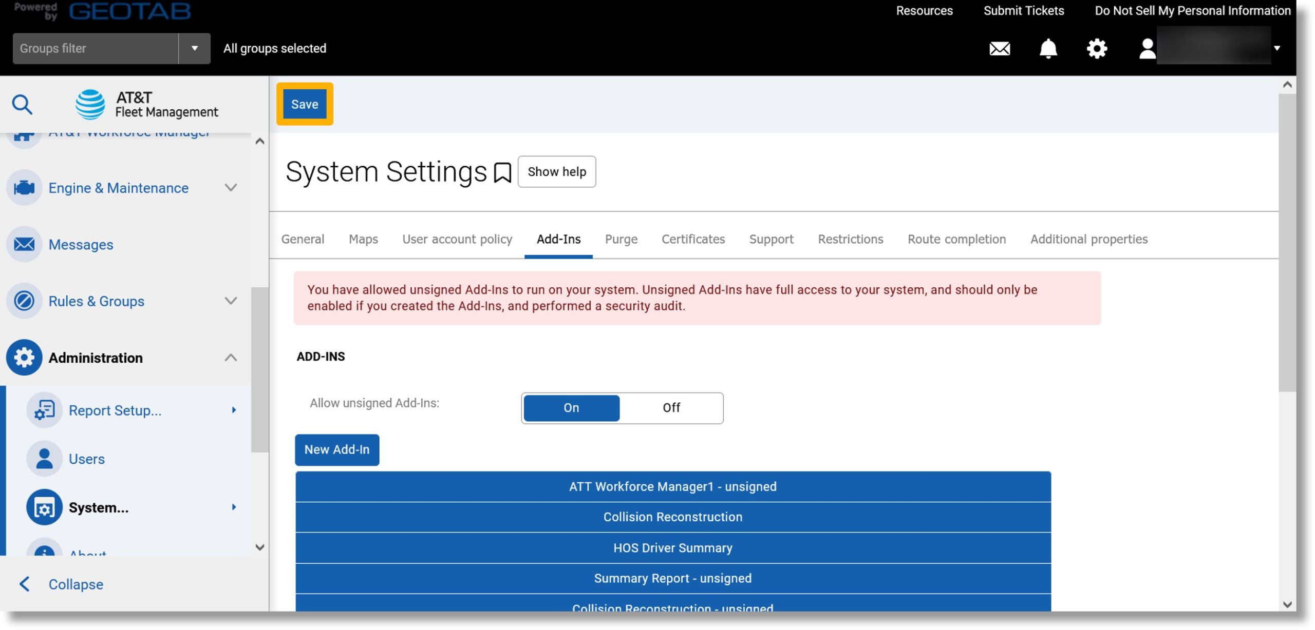Select the Groups filter dropdown
The height and width of the screenshot is (630, 1315).
[194, 48]
